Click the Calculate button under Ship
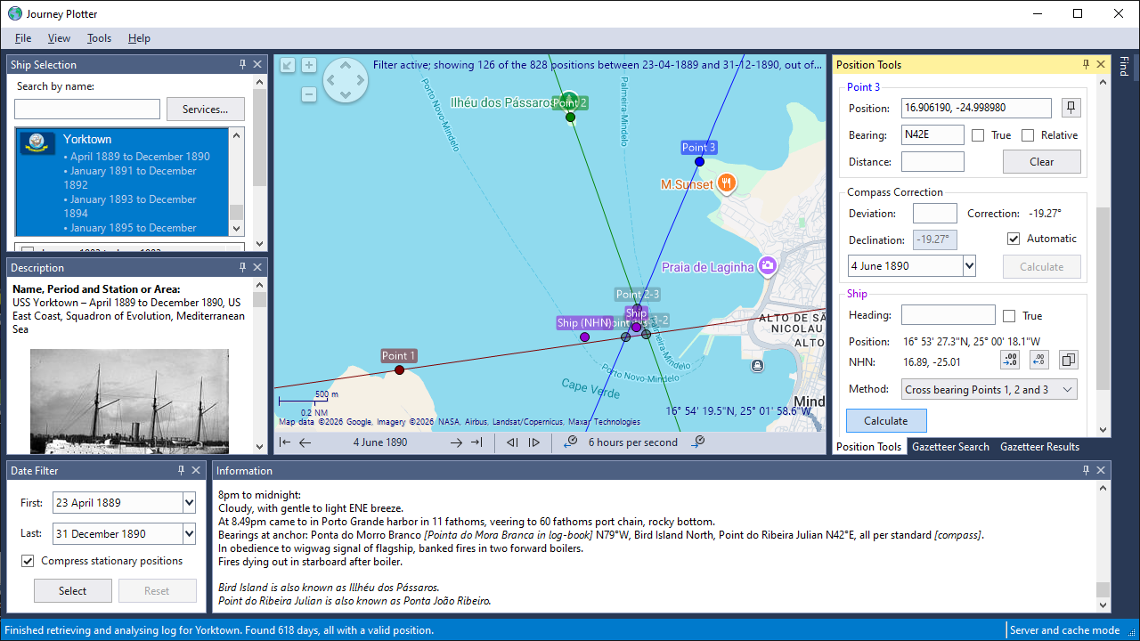 886,421
